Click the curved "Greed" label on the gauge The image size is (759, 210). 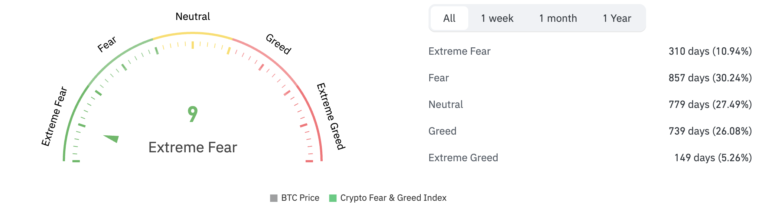pyautogui.click(x=278, y=44)
